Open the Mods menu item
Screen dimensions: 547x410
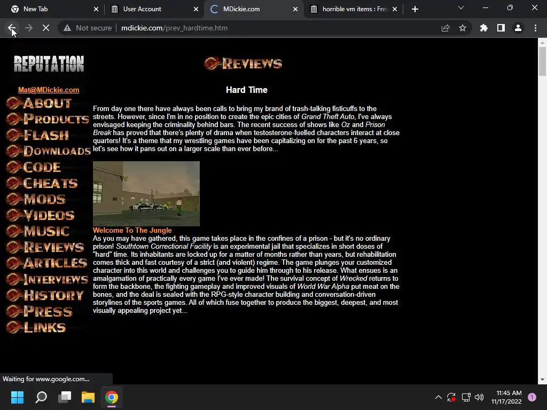click(x=36, y=199)
